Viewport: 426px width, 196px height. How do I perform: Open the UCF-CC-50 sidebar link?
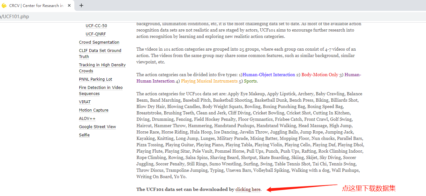(96, 26)
